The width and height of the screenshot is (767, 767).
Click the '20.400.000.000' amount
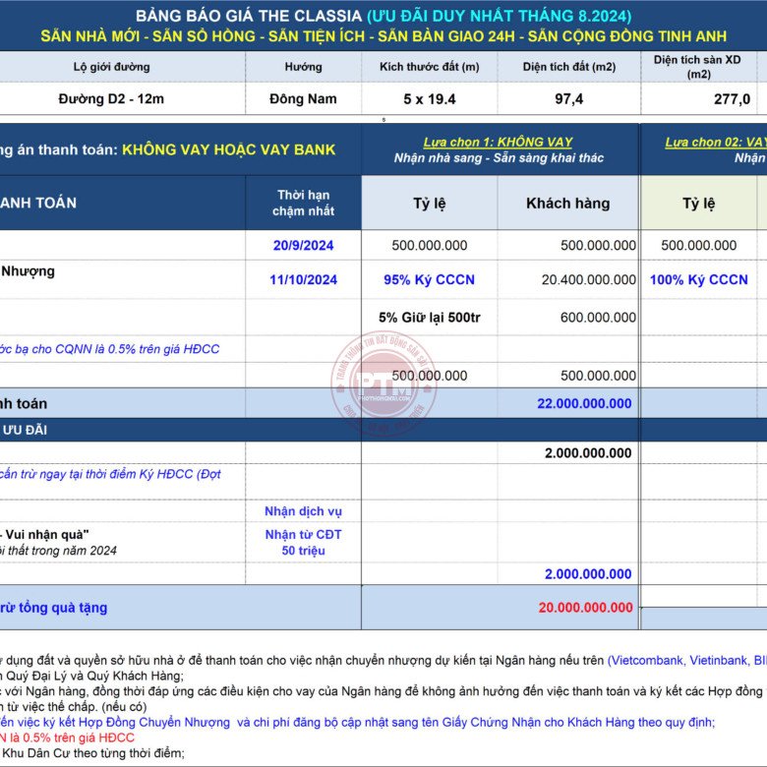pyautogui.click(x=588, y=280)
